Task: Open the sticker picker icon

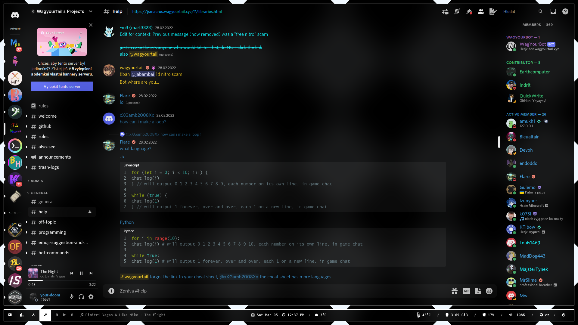Action: (x=478, y=291)
